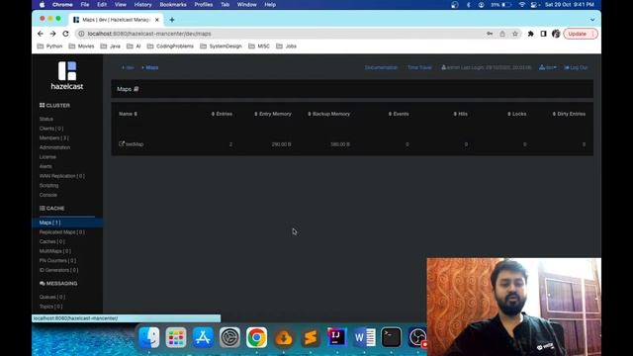Open the Python bookmarks folder

pyautogui.click(x=49, y=46)
